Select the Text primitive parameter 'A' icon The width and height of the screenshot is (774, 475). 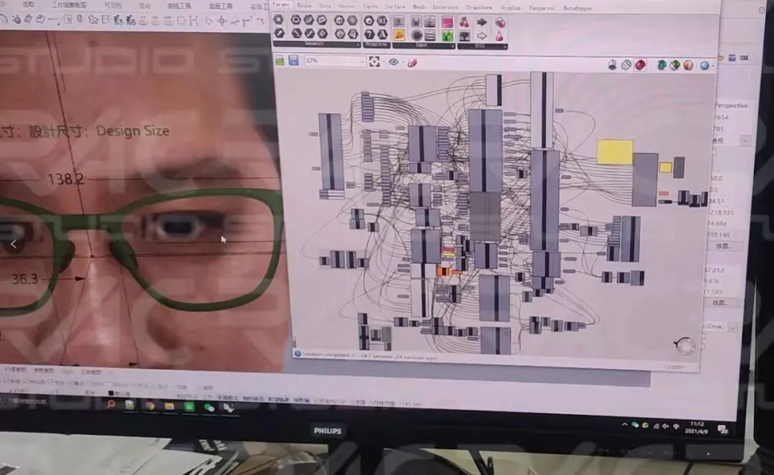[x=383, y=34]
